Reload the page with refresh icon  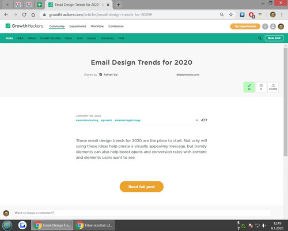[x=24, y=14]
